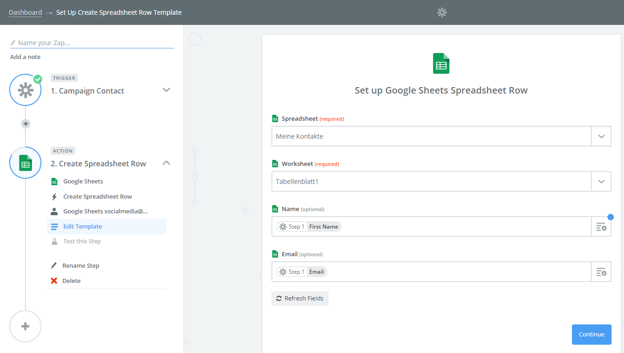
Task: Click the Continue button
Action: (x=591, y=335)
